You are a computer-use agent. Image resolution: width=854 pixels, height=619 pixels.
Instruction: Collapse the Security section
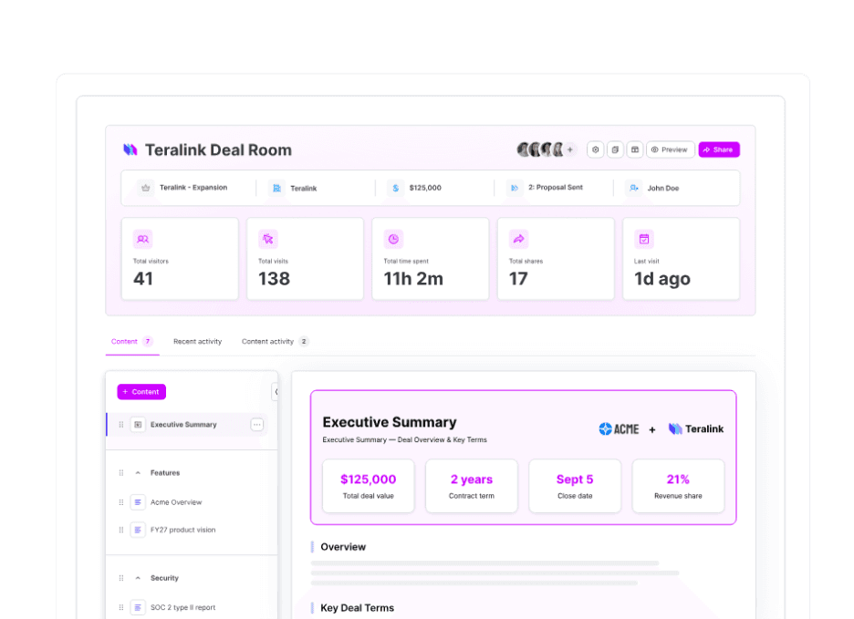138,578
